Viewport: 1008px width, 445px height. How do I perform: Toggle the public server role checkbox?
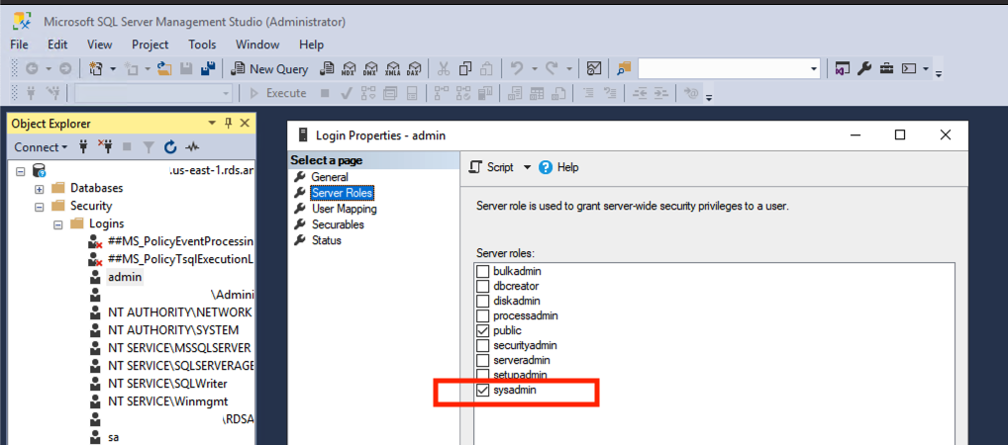click(483, 330)
